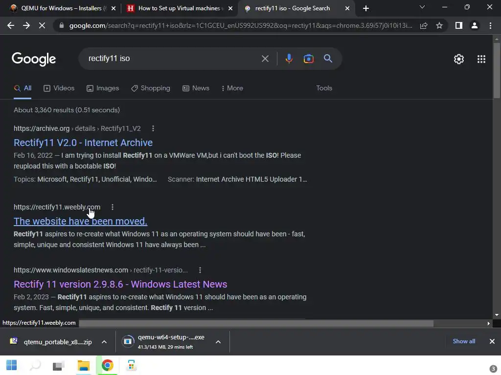501x375 pixels.
Task: Open The website have been moved link
Action: 81,221
